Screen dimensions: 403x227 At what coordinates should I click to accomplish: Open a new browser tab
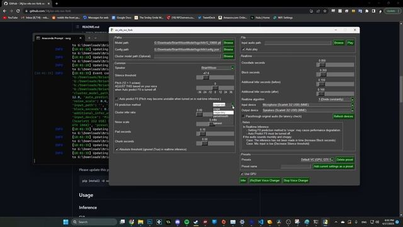pos(57,4)
